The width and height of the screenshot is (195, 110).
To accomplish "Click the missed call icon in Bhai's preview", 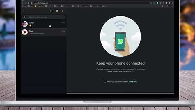I will (x=30, y=34).
